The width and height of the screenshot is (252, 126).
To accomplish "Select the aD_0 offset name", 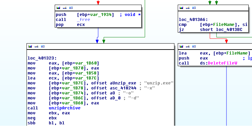I will click(115, 98).
